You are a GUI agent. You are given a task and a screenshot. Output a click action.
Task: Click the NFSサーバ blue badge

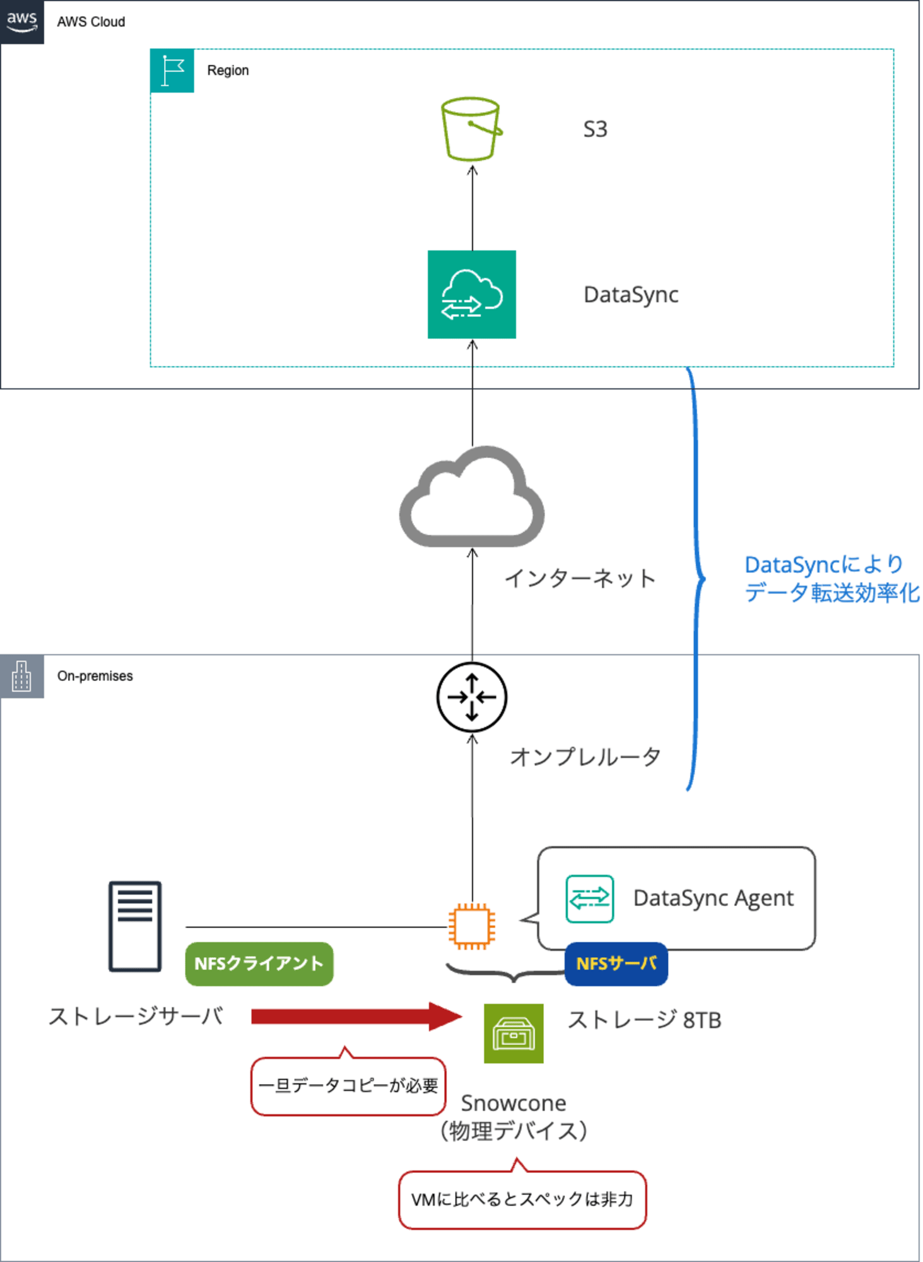click(616, 964)
